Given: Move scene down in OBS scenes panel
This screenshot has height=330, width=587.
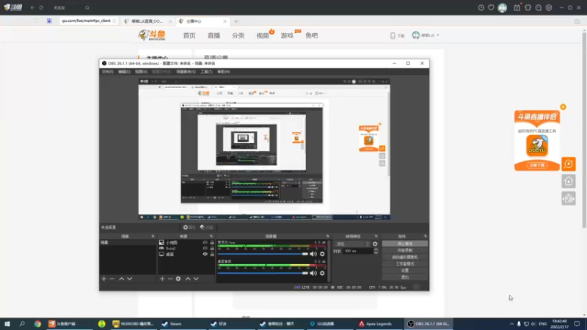Looking at the screenshot, I should tap(130, 279).
